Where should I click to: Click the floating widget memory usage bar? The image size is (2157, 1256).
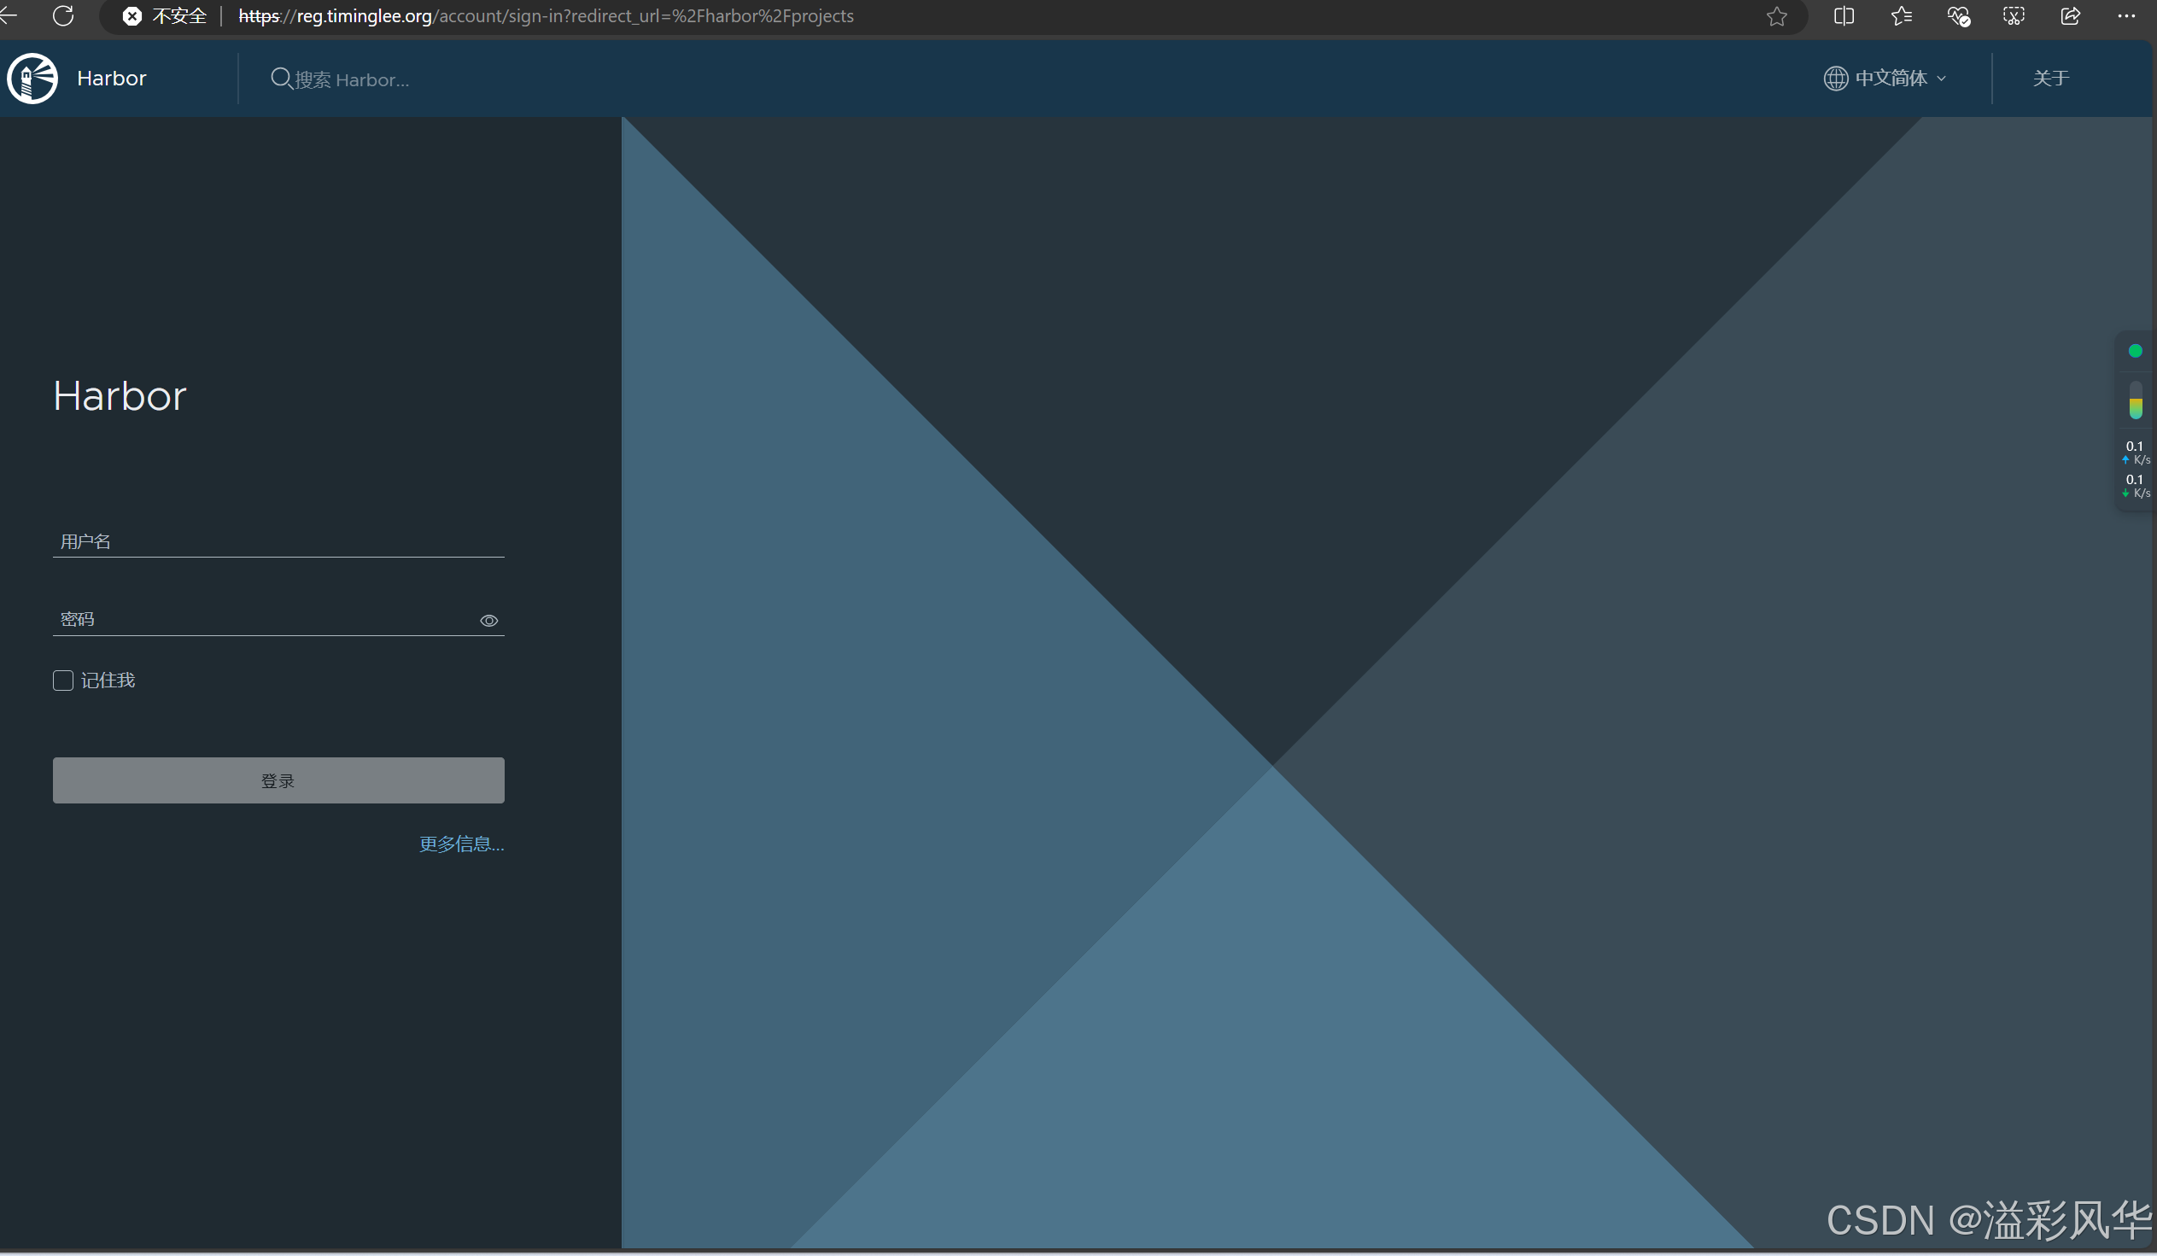(2136, 400)
